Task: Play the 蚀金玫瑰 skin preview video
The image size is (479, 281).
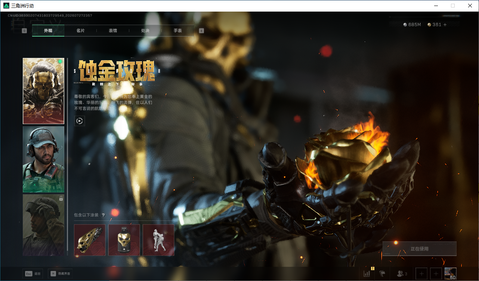Action: coord(80,121)
